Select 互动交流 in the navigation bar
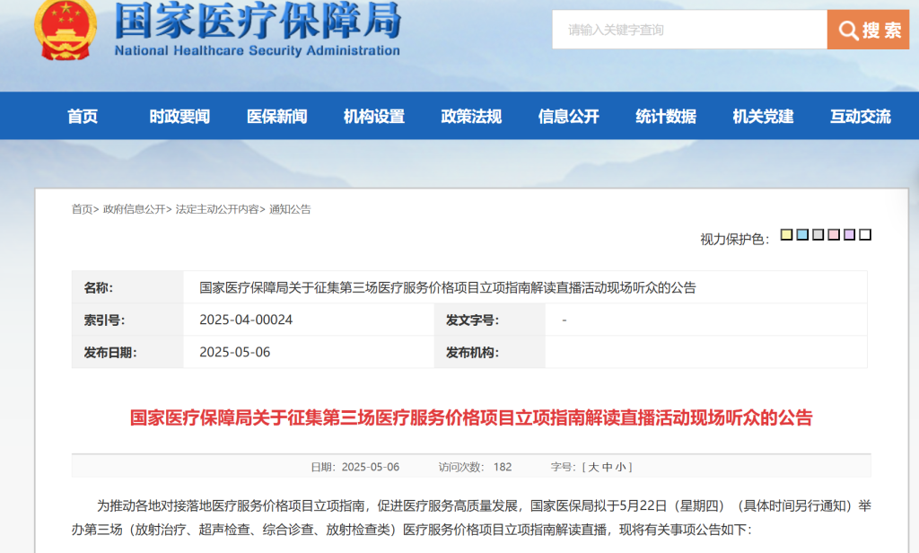This screenshot has height=553, width=919. (861, 116)
